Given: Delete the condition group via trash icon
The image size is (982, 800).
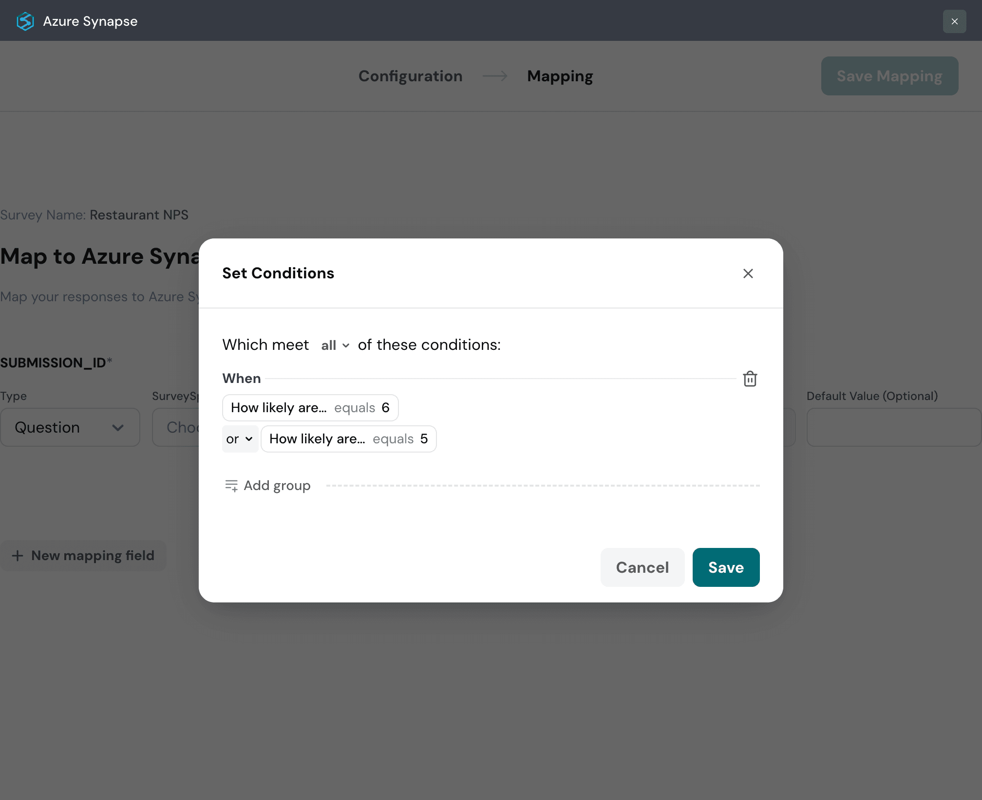Looking at the screenshot, I should pyautogui.click(x=750, y=379).
